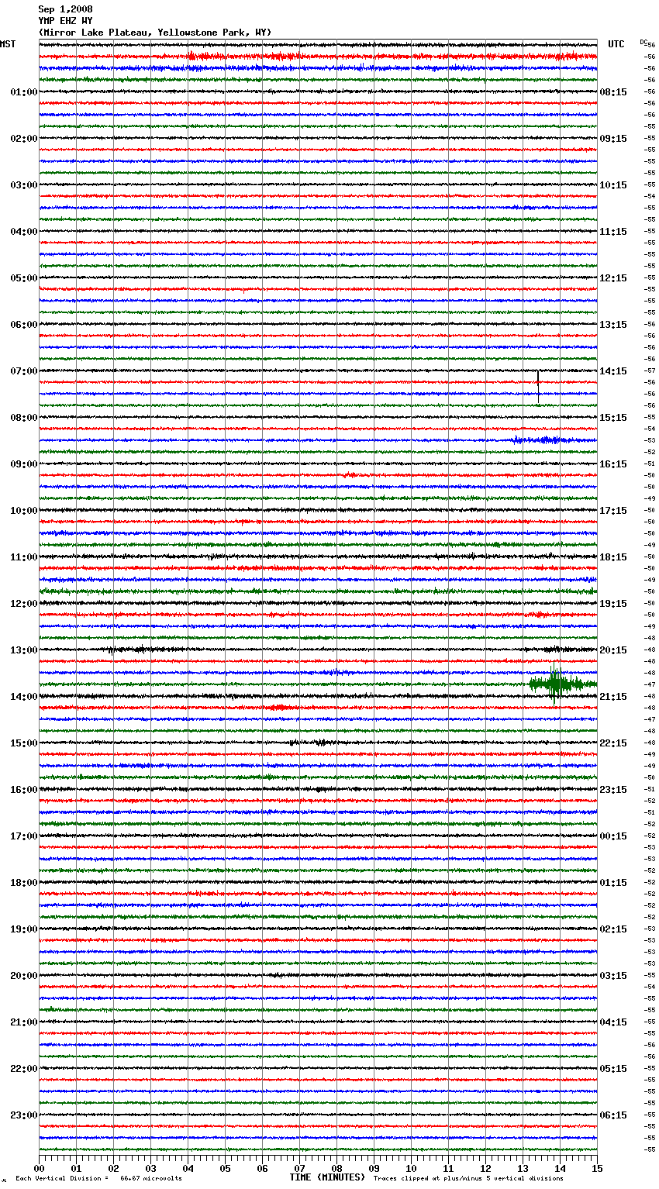The width and height of the screenshot is (659, 1189).
Task: Pick the 05:00 MST time label
Action: coord(24,278)
